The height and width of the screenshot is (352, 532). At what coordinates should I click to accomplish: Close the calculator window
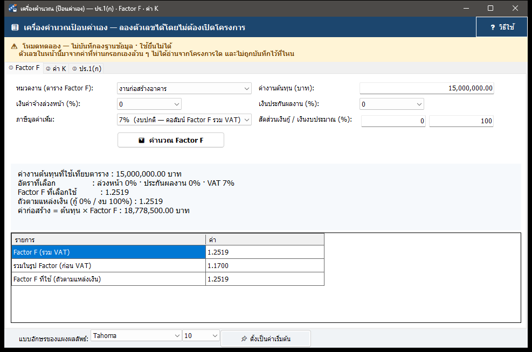coord(515,8)
